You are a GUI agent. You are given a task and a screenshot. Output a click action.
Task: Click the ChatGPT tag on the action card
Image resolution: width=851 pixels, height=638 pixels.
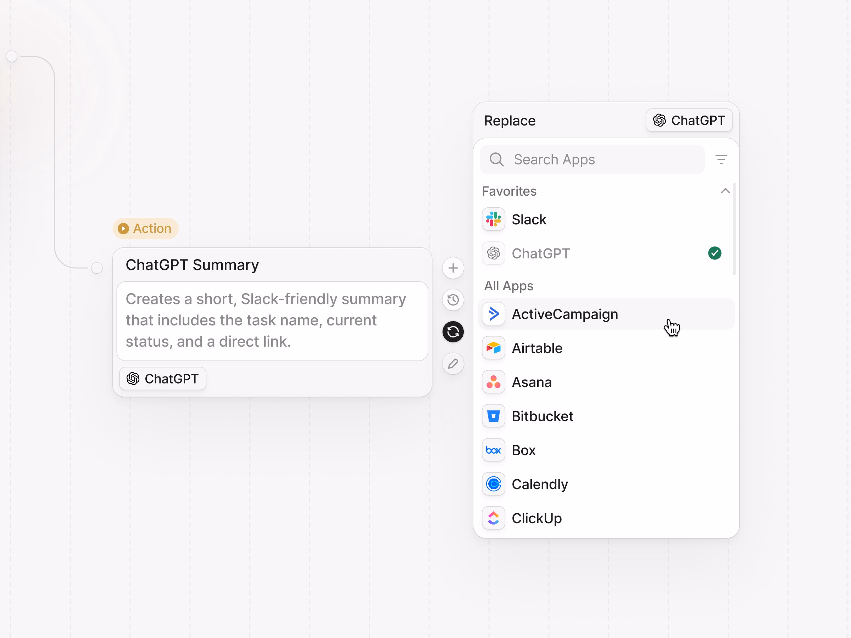coord(163,379)
